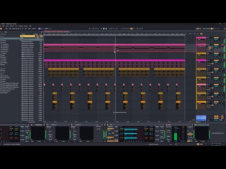Click the Pause analysis button in status bar

click(x=170, y=144)
